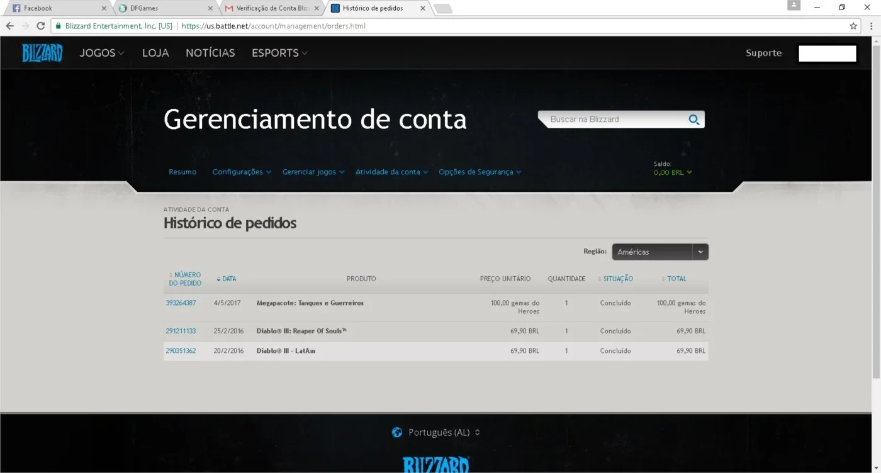Reload the page with the refresh icon
This screenshot has height=473, width=881.
pyautogui.click(x=41, y=26)
